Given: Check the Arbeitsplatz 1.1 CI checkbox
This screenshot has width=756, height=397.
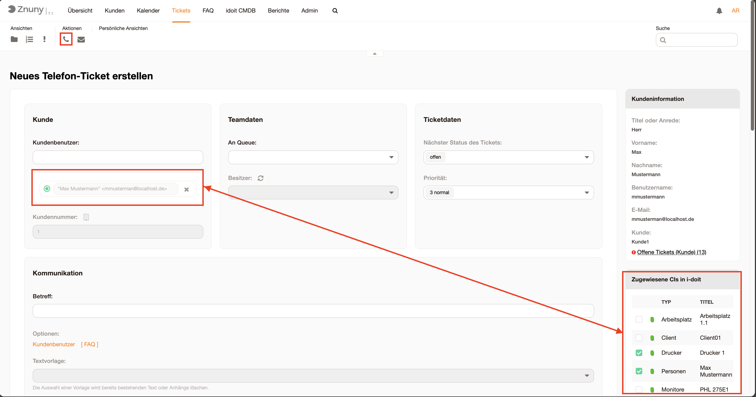Looking at the screenshot, I should [x=639, y=319].
